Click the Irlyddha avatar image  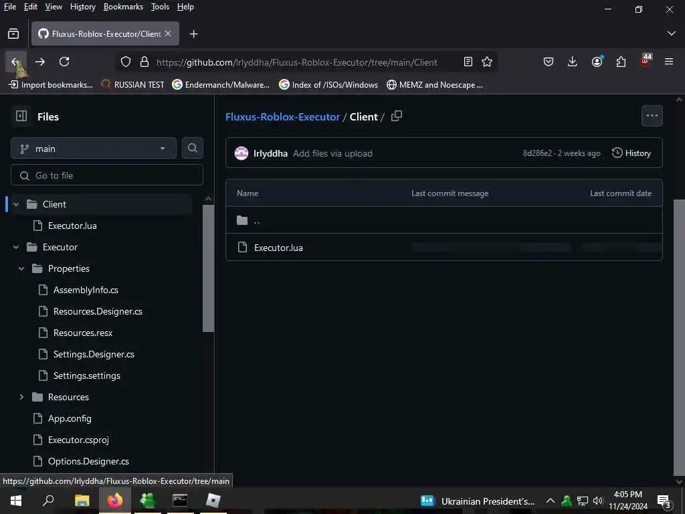coord(241,153)
